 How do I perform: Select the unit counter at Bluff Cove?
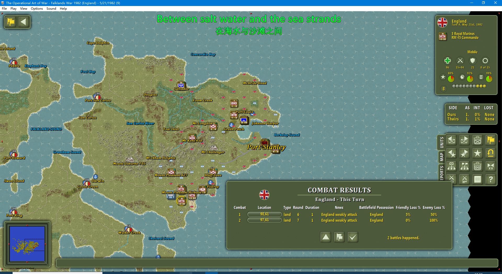pos(213,172)
